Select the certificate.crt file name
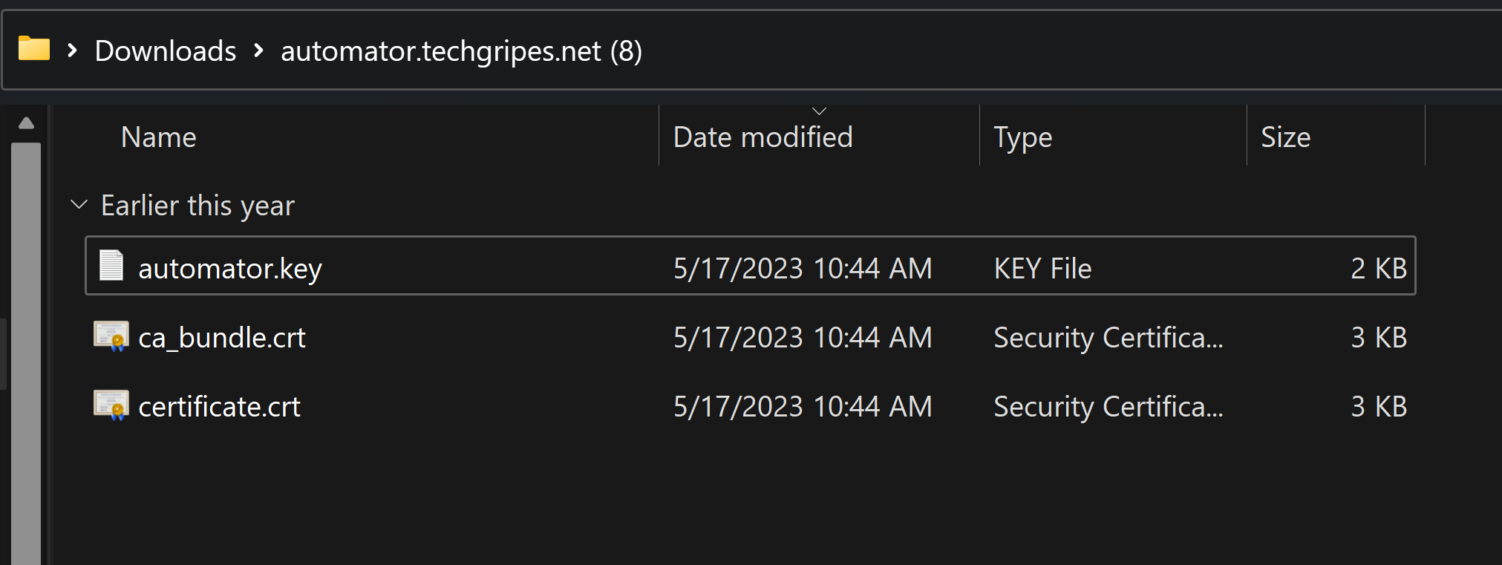This screenshot has height=565, width=1502. click(x=219, y=407)
